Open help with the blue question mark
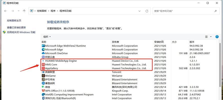 pyautogui.click(x=217, y=37)
